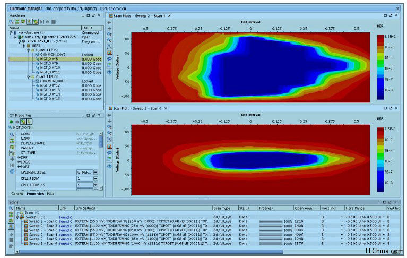Image resolution: width=407 pixels, height=258 pixels.
Task: Click back arrow in Scan 4 plot toolbar
Action: coord(109,23)
